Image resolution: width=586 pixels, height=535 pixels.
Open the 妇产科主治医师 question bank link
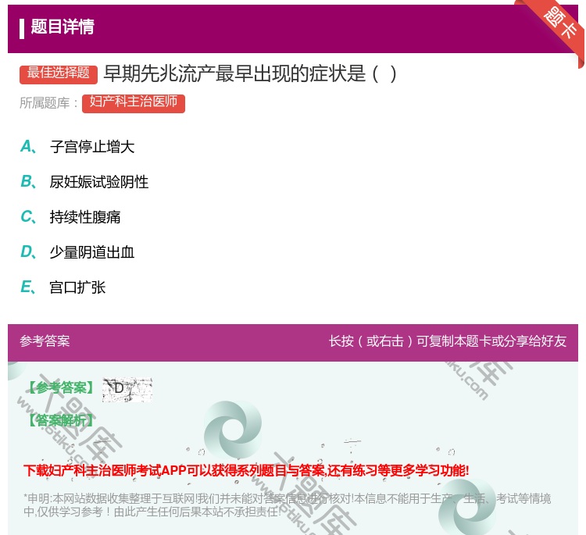point(134,103)
